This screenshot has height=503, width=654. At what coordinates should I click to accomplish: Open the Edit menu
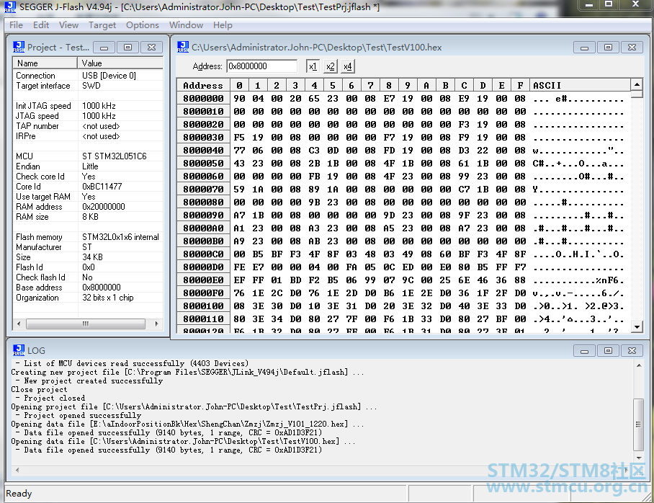click(41, 25)
